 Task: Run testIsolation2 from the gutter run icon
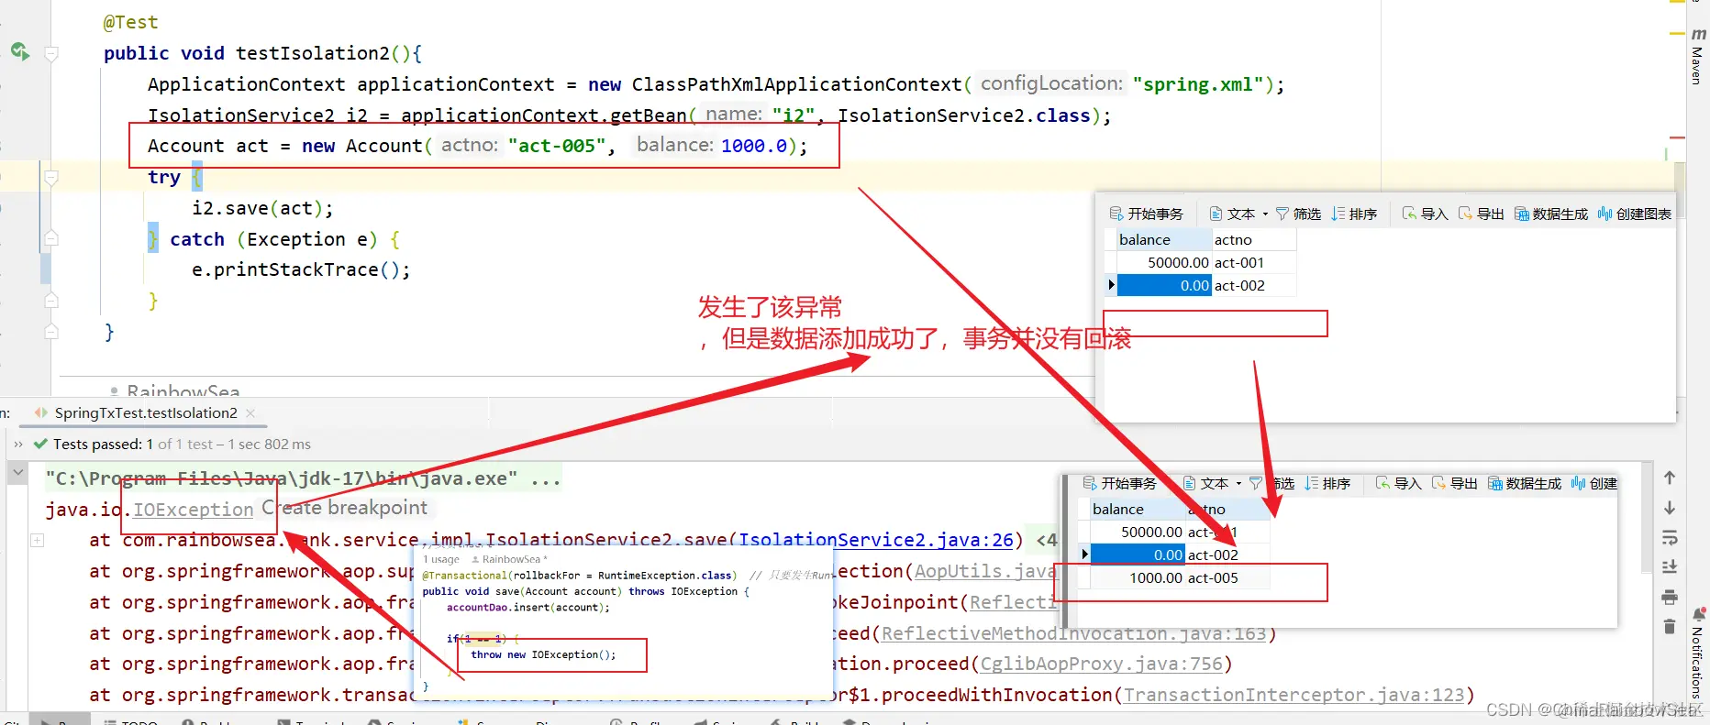coord(19,51)
